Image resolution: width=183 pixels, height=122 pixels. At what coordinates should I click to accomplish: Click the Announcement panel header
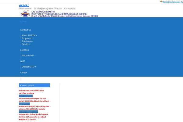coord(34,85)
